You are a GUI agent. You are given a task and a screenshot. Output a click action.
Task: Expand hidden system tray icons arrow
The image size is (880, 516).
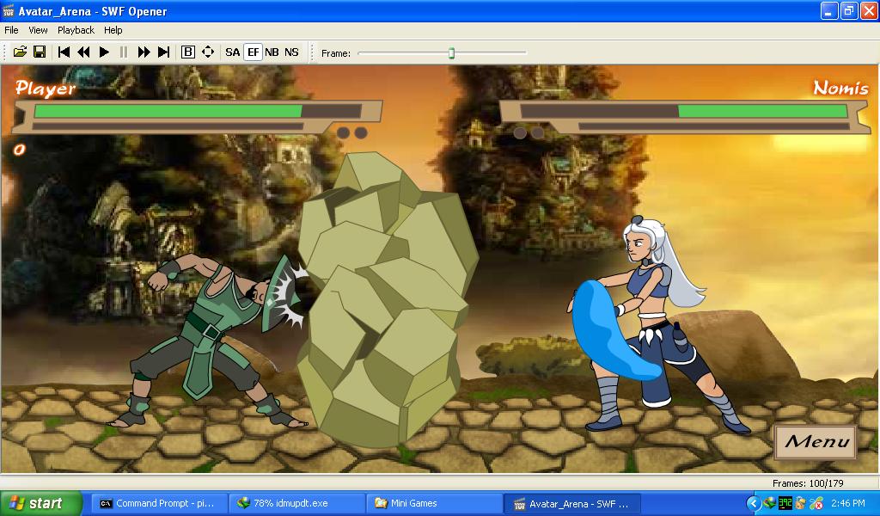point(754,504)
